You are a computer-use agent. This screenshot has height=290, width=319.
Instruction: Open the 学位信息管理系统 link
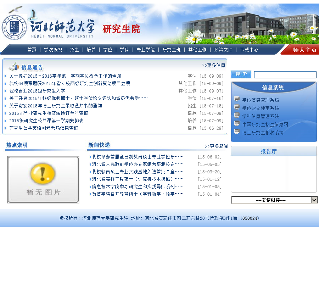[x=261, y=100]
